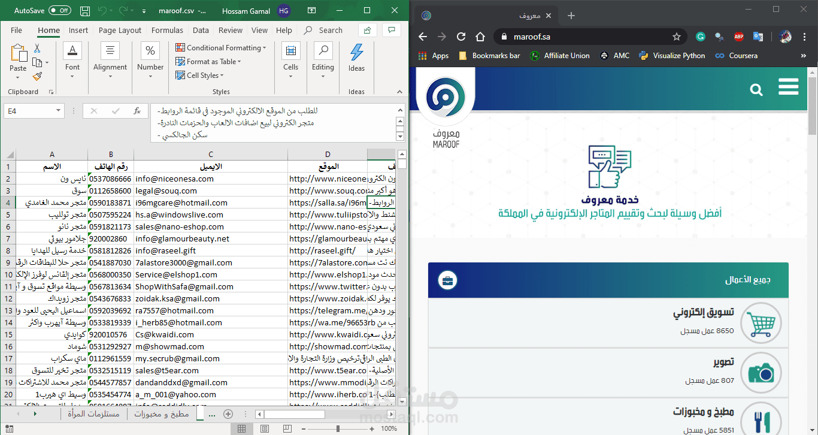Open the Conditional Formatting dropdown
The width and height of the screenshot is (818, 435).
point(220,47)
